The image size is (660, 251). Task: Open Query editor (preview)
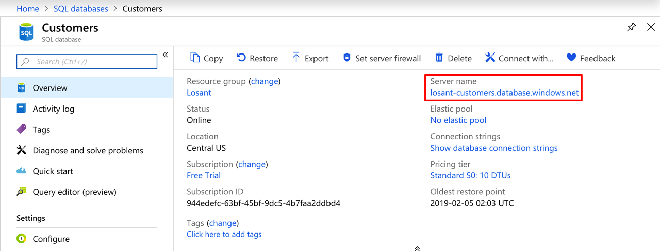87,192
